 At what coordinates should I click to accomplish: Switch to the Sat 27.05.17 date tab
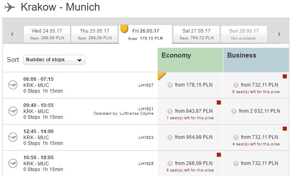[196, 34]
